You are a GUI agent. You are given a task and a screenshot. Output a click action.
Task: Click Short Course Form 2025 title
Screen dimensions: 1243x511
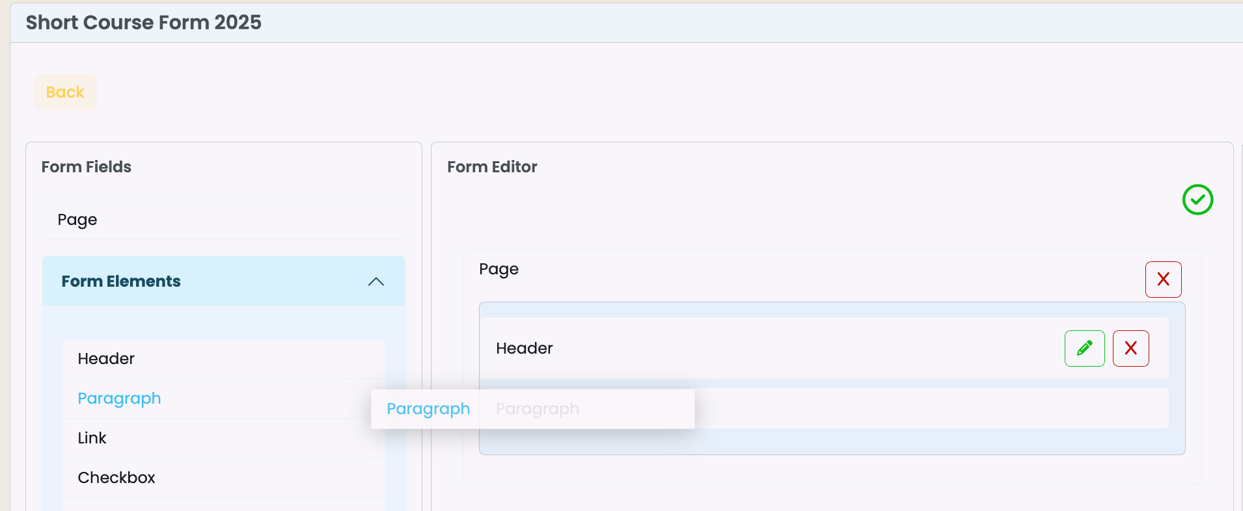click(x=144, y=23)
